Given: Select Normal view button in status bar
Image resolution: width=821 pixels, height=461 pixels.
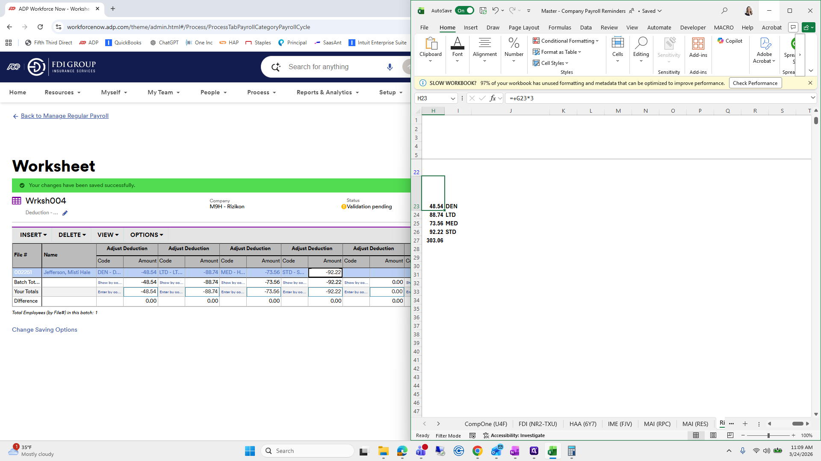Looking at the screenshot, I should (696, 435).
